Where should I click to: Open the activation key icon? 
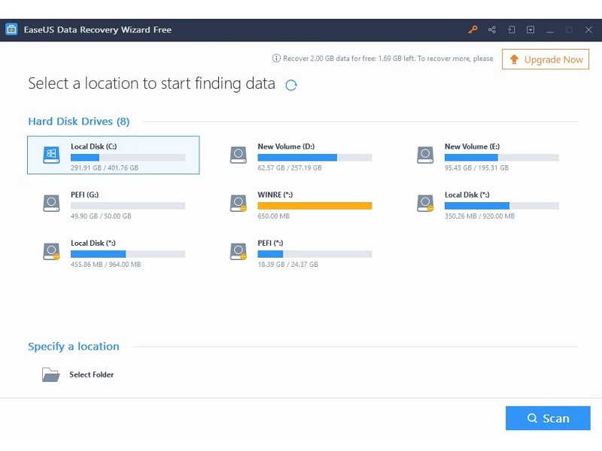[473, 29]
